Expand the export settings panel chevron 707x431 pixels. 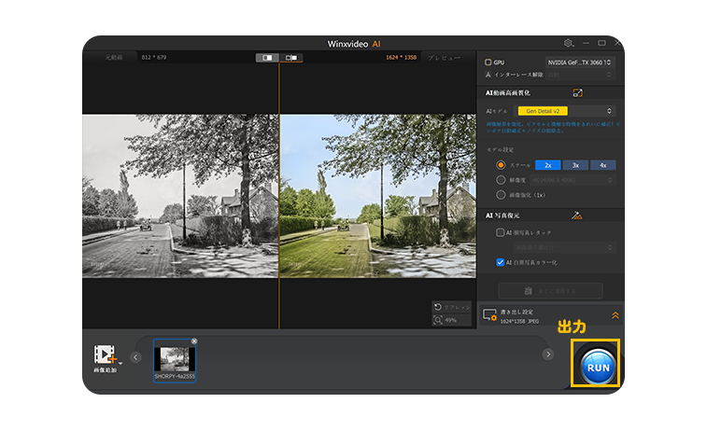pos(615,316)
